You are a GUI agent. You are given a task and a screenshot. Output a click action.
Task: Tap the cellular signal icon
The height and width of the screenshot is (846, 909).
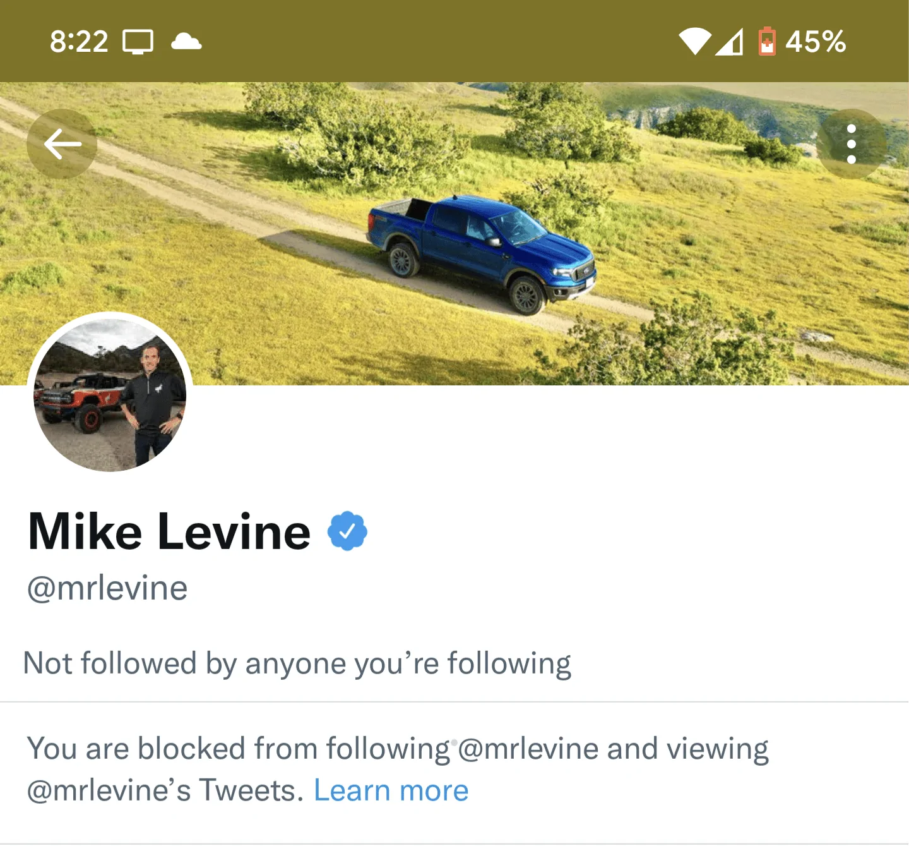(x=729, y=42)
